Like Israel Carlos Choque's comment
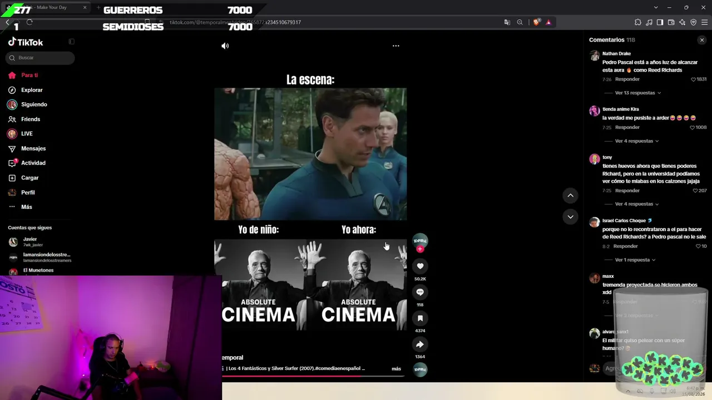The image size is (712, 400). coord(698,246)
